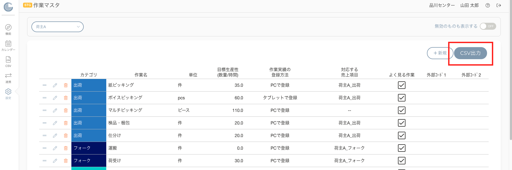The height and width of the screenshot is (170, 512).
Task: Click the ピース unit cell
Action: pos(184,110)
